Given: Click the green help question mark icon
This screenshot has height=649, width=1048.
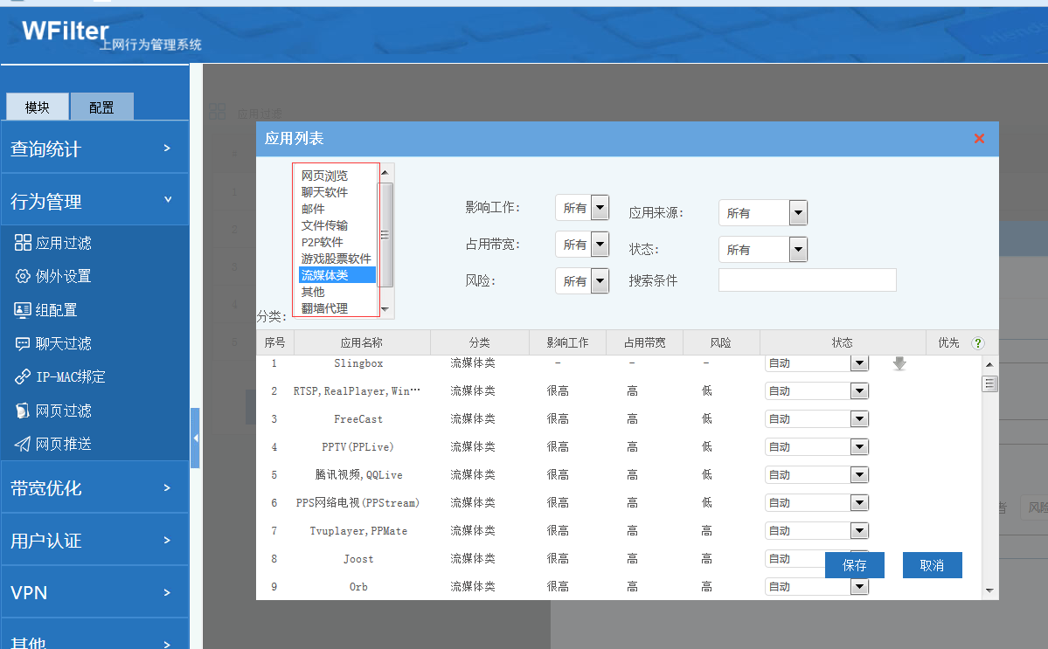Looking at the screenshot, I should (978, 343).
